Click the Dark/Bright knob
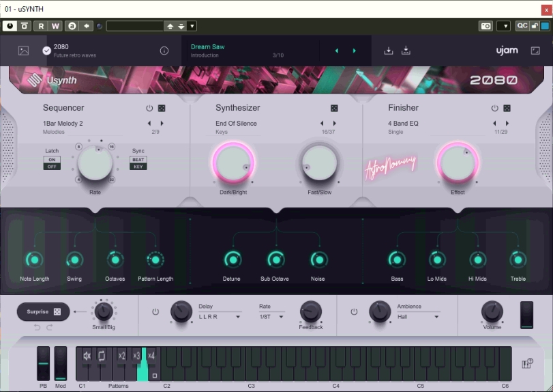 (233, 165)
